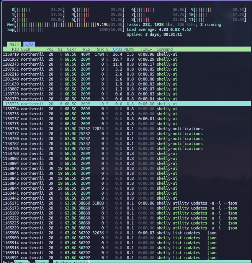Click the SHR column header

[100, 49]
